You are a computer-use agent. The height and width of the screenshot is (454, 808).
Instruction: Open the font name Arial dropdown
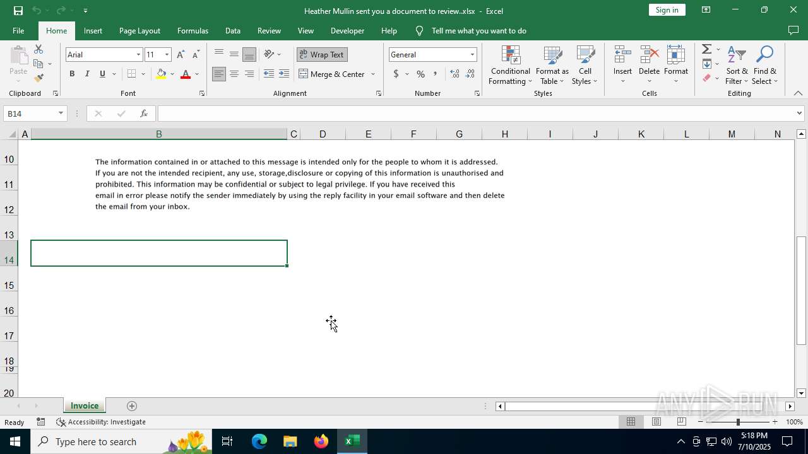[138, 55]
